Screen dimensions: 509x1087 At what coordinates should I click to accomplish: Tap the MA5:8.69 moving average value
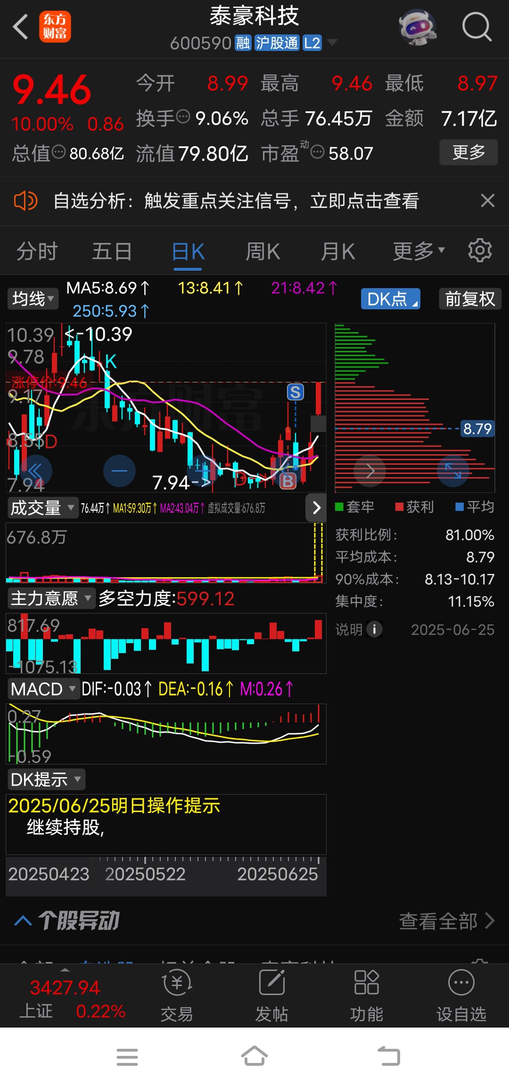click(x=108, y=288)
